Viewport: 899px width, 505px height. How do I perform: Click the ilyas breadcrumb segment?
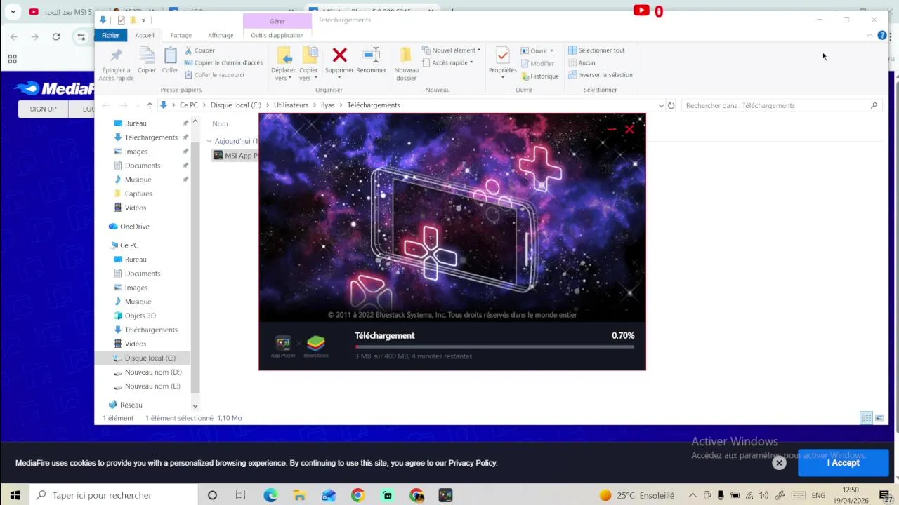point(327,105)
